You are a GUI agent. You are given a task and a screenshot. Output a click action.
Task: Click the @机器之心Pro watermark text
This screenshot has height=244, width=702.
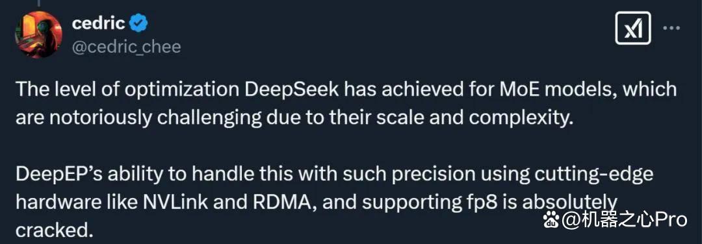coord(625,219)
